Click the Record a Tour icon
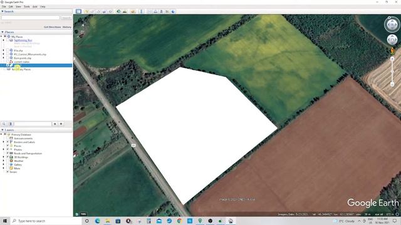 click(x=110, y=11)
